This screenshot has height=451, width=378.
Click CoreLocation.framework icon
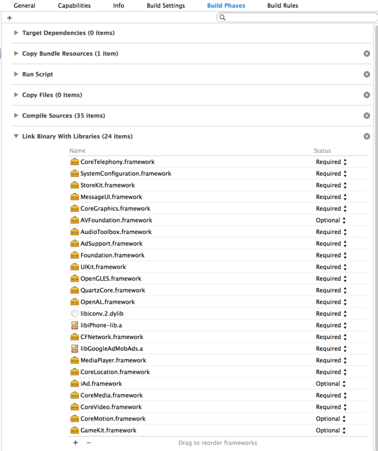[74, 372]
